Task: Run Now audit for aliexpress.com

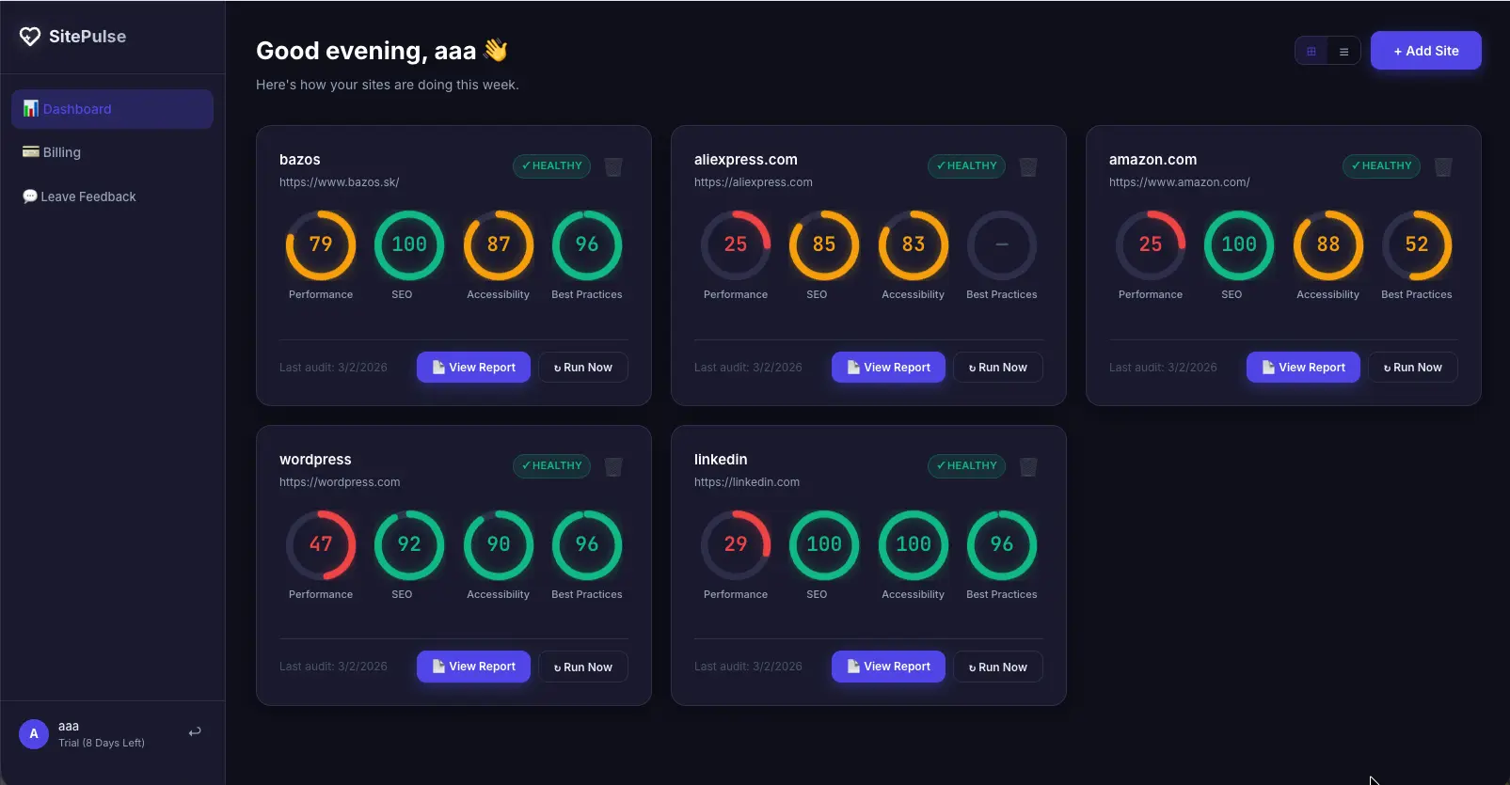Action: tap(998, 368)
